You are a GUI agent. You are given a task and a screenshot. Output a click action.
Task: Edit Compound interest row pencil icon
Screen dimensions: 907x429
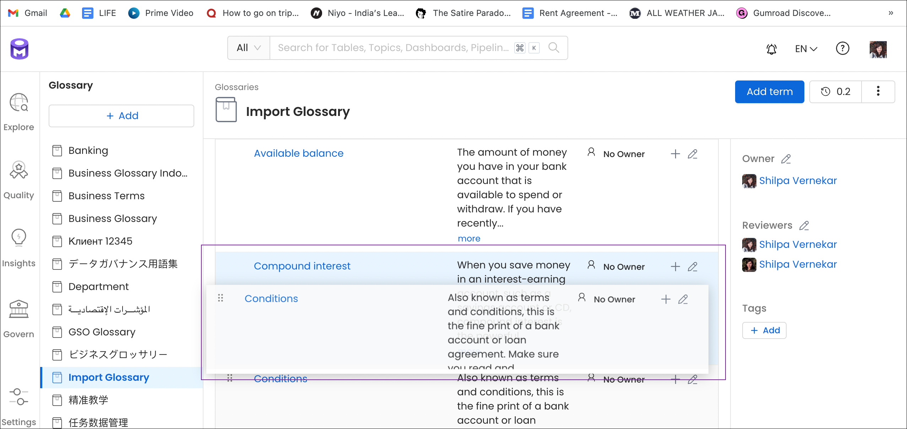coord(693,267)
